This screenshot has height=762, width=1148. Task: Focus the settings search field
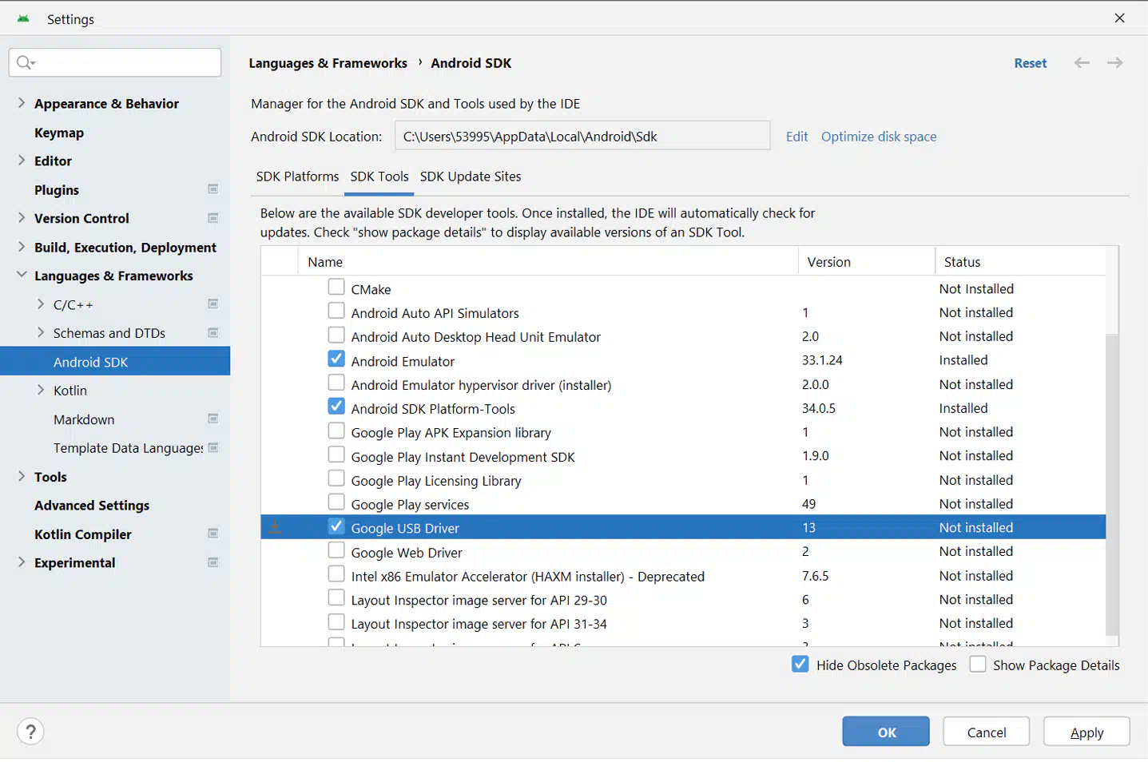(115, 62)
